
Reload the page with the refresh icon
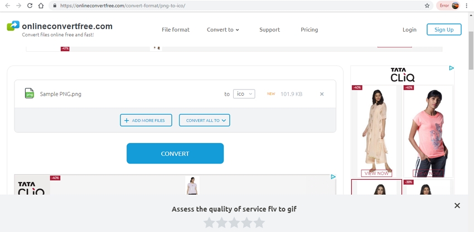pos(30,6)
